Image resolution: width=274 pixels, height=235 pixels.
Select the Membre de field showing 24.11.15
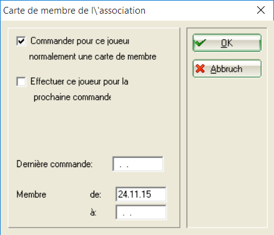pyautogui.click(x=141, y=194)
